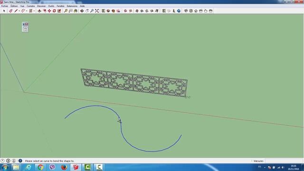This screenshot has width=304, height=171.
Task: Open the Fichier menu
Action: coord(5,6)
